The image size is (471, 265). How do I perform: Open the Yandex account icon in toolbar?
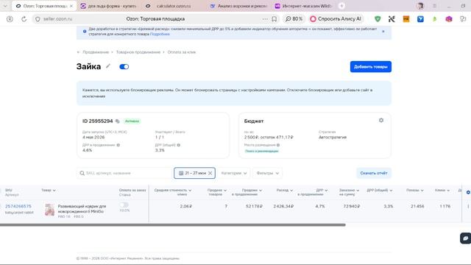point(10,19)
